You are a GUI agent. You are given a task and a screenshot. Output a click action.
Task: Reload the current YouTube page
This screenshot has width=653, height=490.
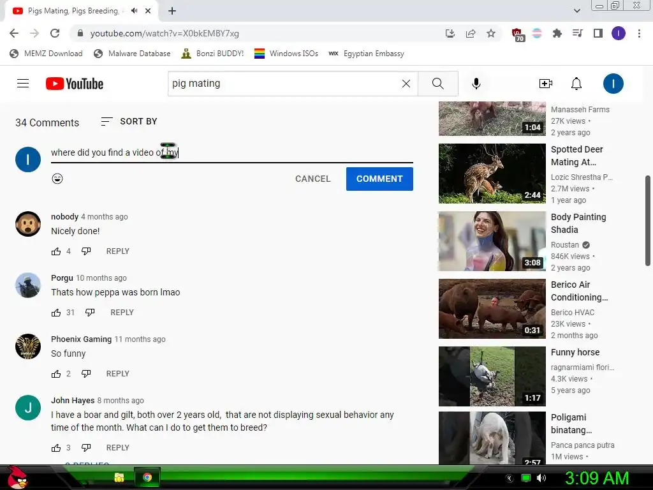tap(55, 33)
